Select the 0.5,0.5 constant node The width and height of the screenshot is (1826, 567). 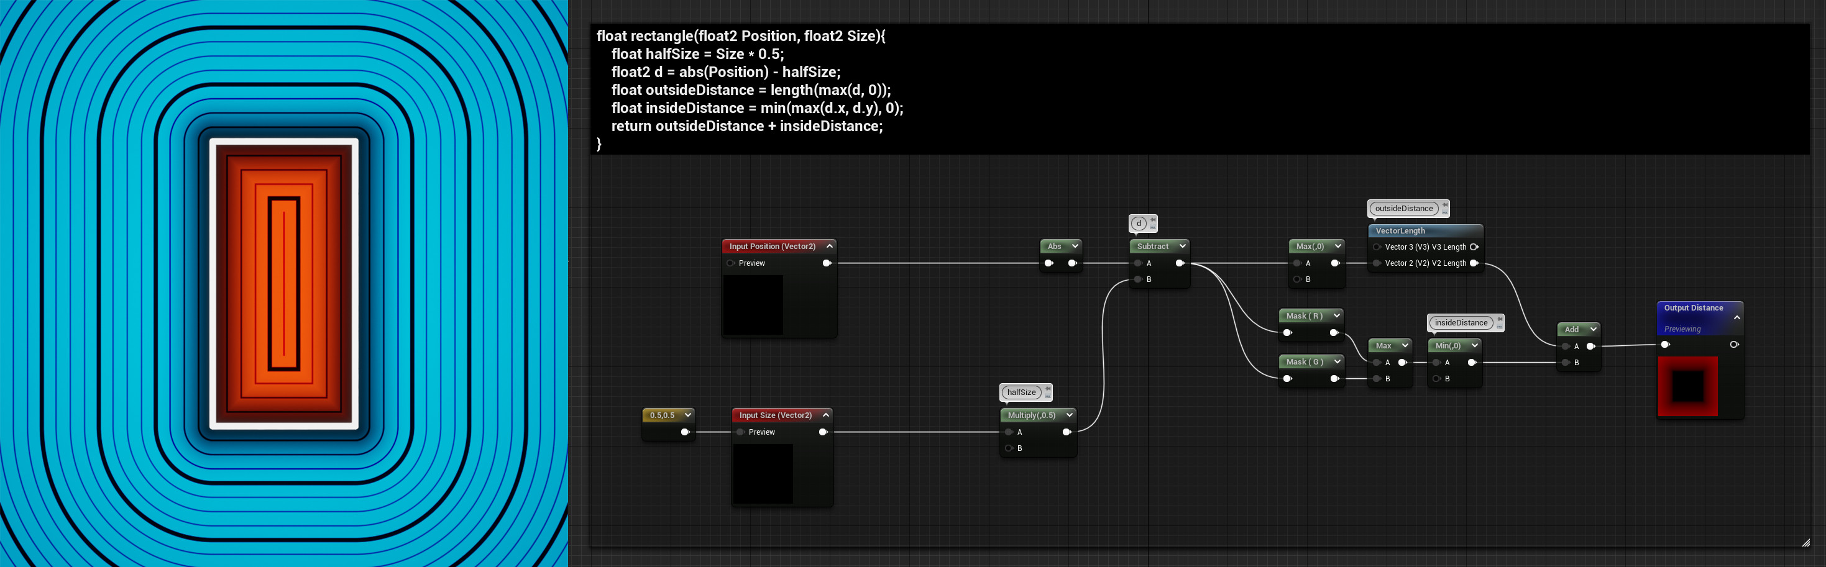pos(663,415)
